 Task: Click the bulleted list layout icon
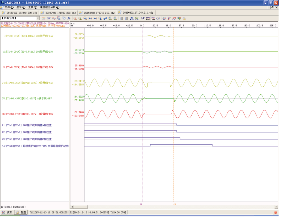tap(127, 19)
